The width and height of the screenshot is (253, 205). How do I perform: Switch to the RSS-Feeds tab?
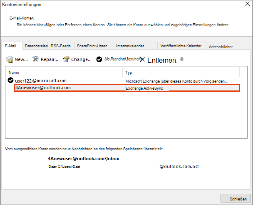[x=61, y=46]
